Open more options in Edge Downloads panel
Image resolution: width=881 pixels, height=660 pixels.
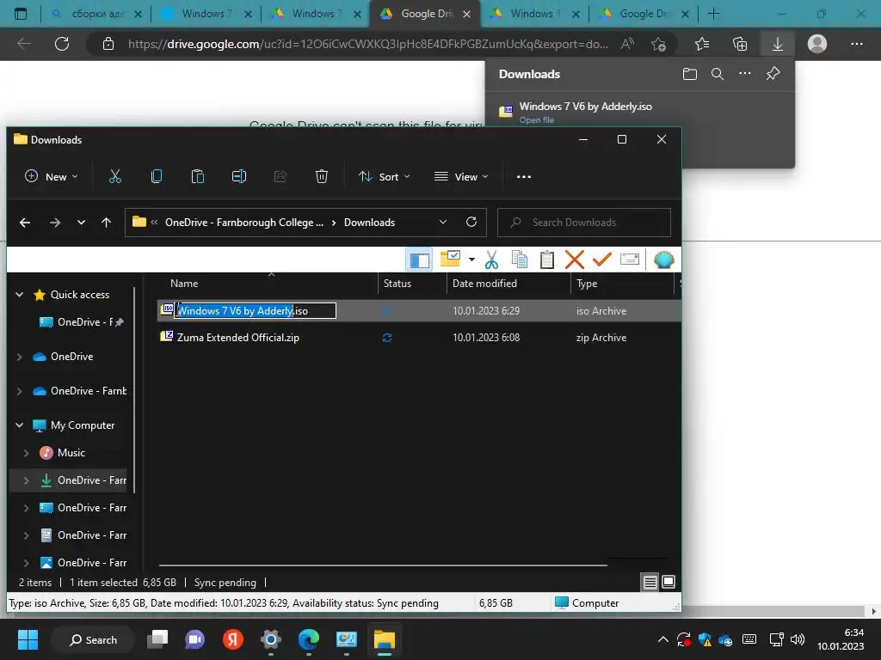pyautogui.click(x=744, y=74)
